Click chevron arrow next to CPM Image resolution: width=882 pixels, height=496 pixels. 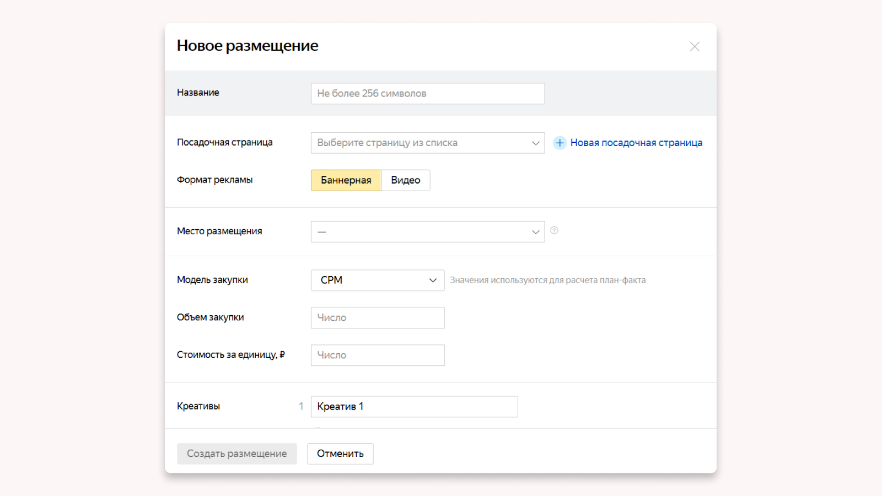coord(433,281)
